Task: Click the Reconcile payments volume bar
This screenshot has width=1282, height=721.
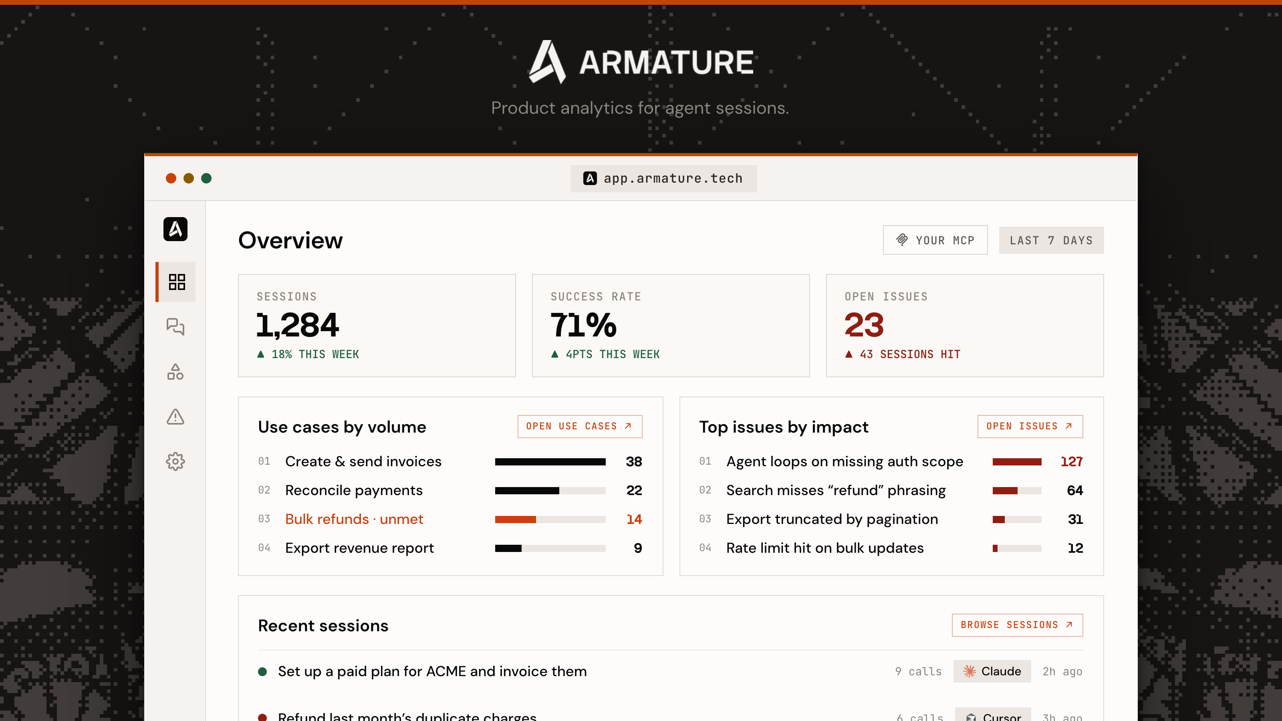Action: [x=550, y=491]
